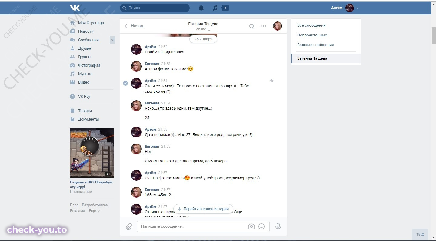Select the Евгения Тащева conversation tab
The image size is (436, 241).
tap(326, 58)
